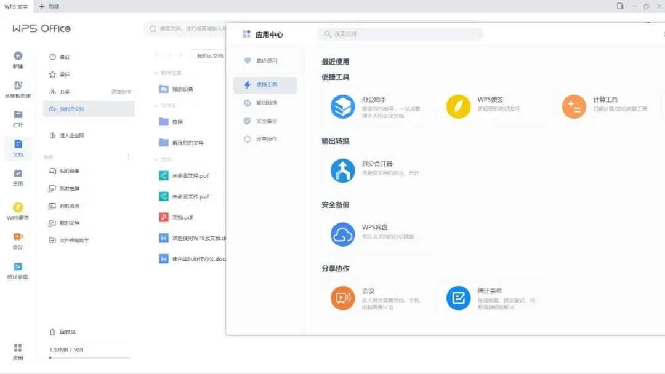This screenshot has height=374, width=665.
Task: Open the WPS网盘 cloud icon
Action: pyautogui.click(x=342, y=234)
